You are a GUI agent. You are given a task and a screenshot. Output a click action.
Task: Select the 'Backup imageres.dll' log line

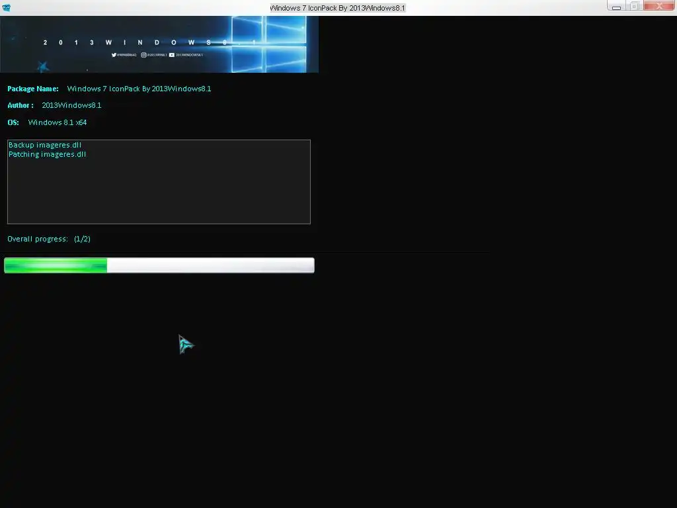tap(45, 145)
